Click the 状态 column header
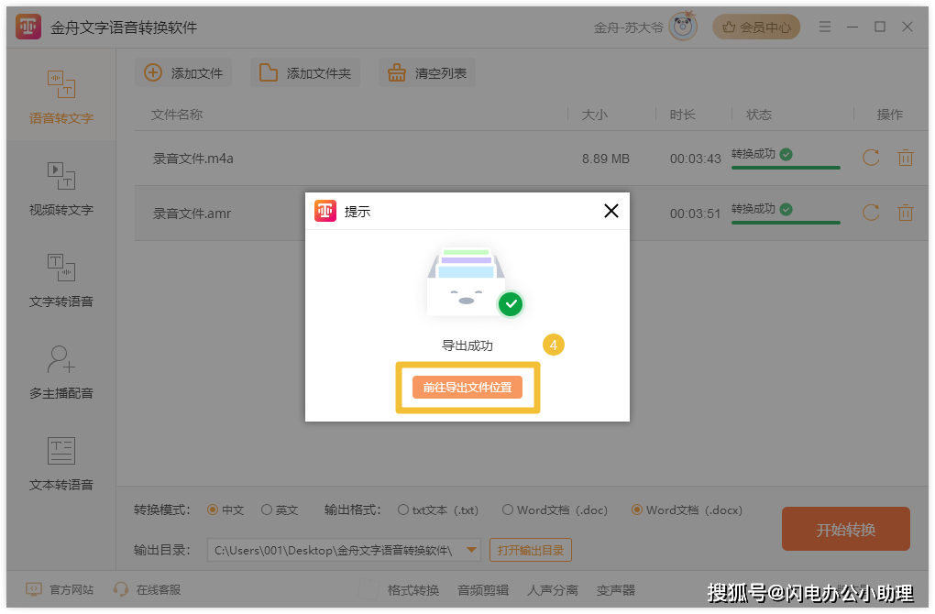Image resolution: width=935 pixels, height=614 pixels. coord(758,115)
